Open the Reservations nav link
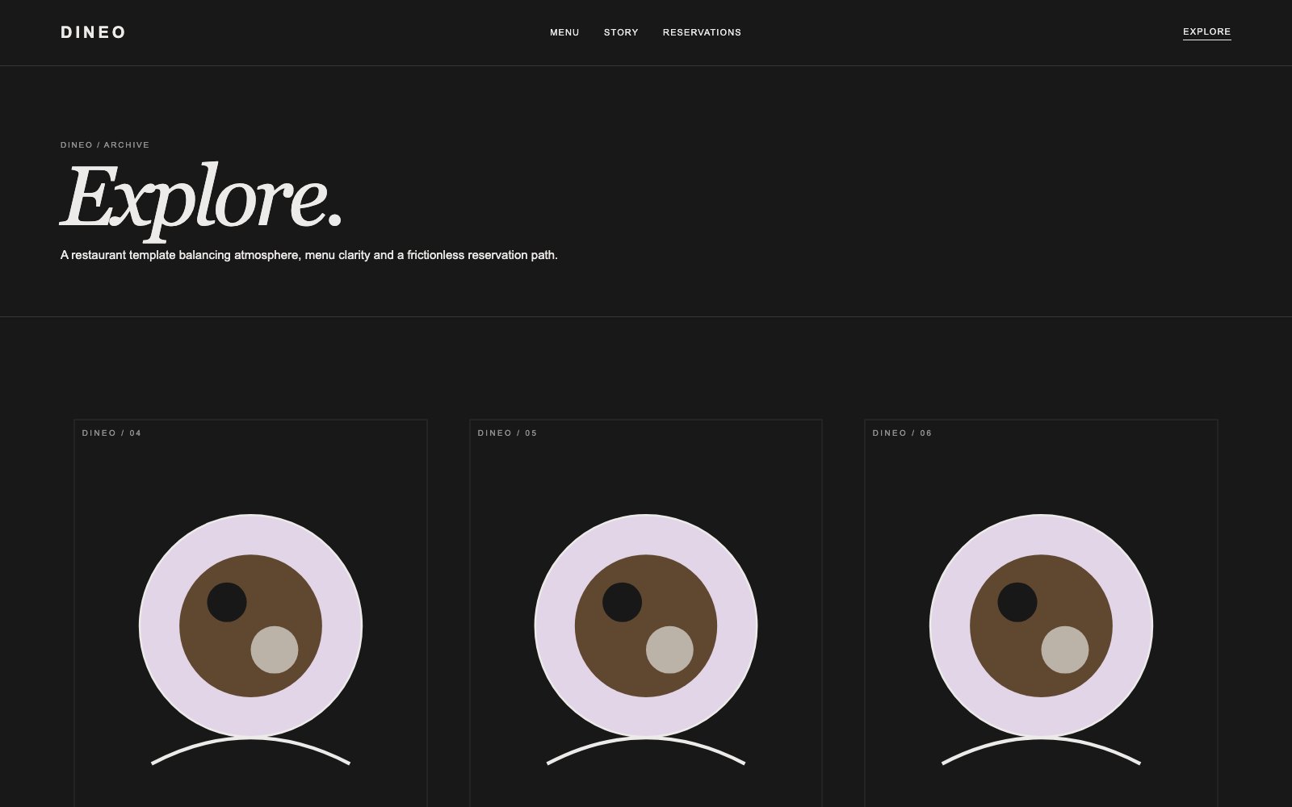 [702, 32]
